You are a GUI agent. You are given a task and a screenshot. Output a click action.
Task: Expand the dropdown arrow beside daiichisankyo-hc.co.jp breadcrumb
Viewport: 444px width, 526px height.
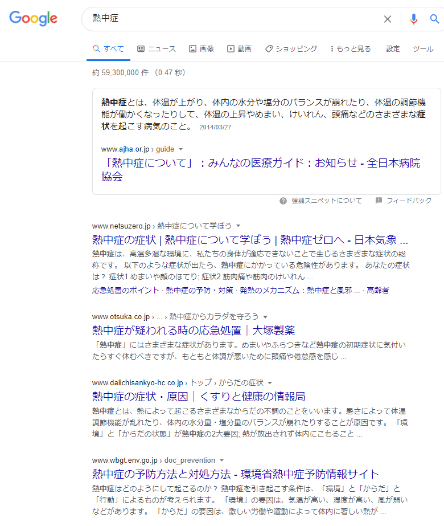[270, 383]
